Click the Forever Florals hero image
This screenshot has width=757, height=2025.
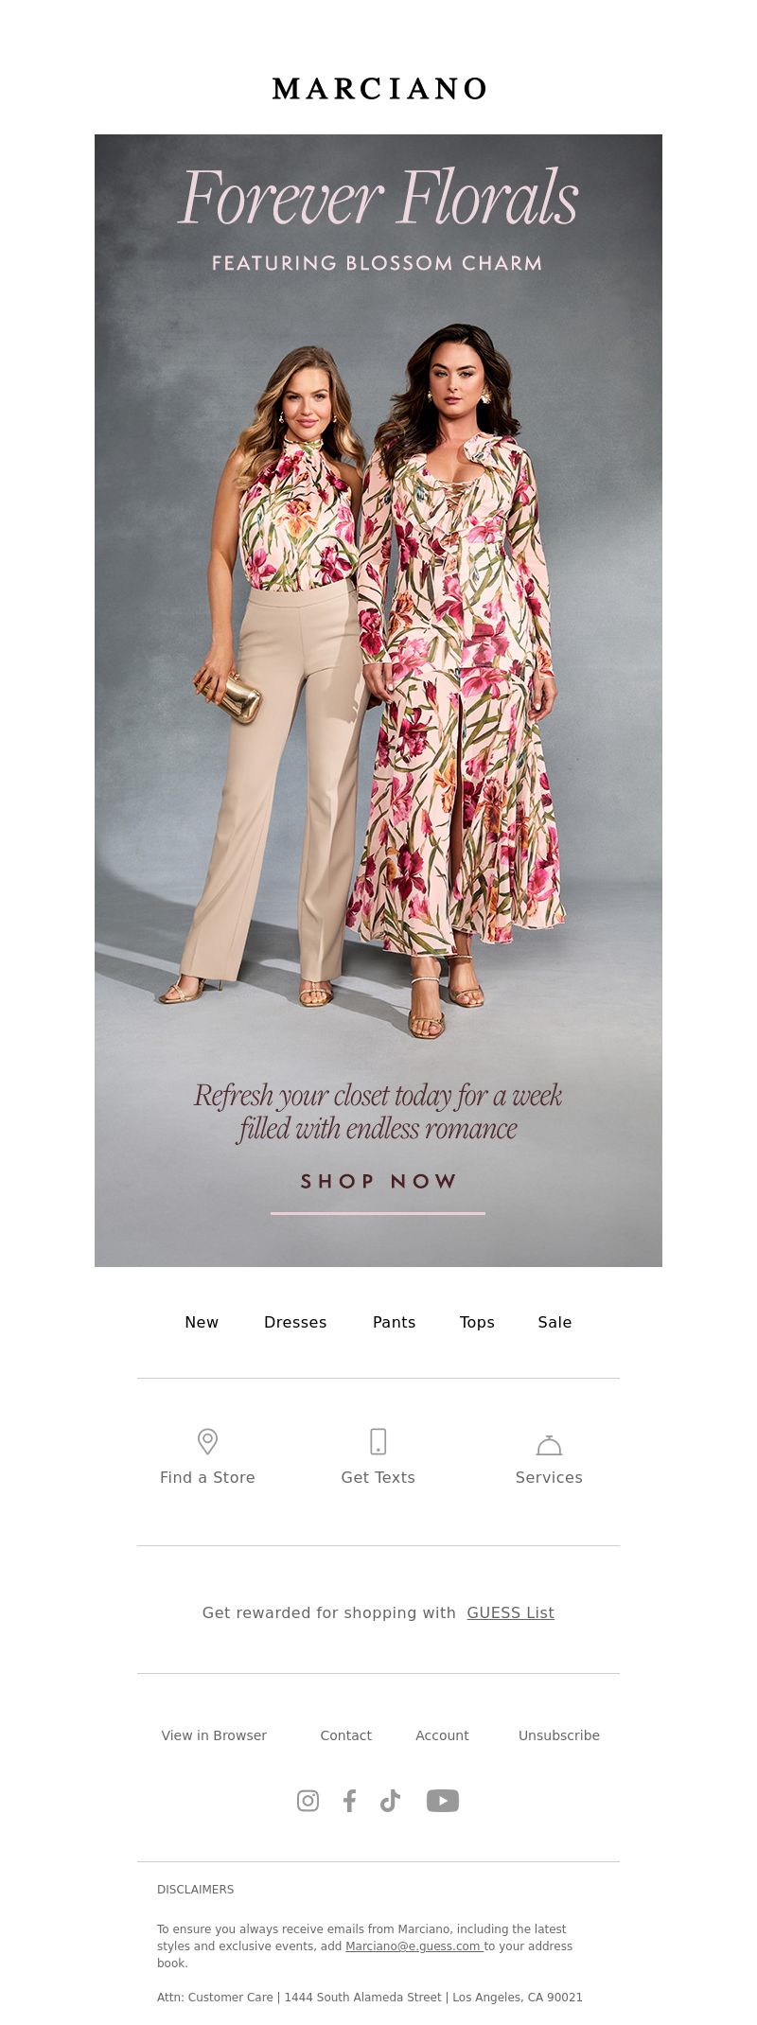(378, 700)
